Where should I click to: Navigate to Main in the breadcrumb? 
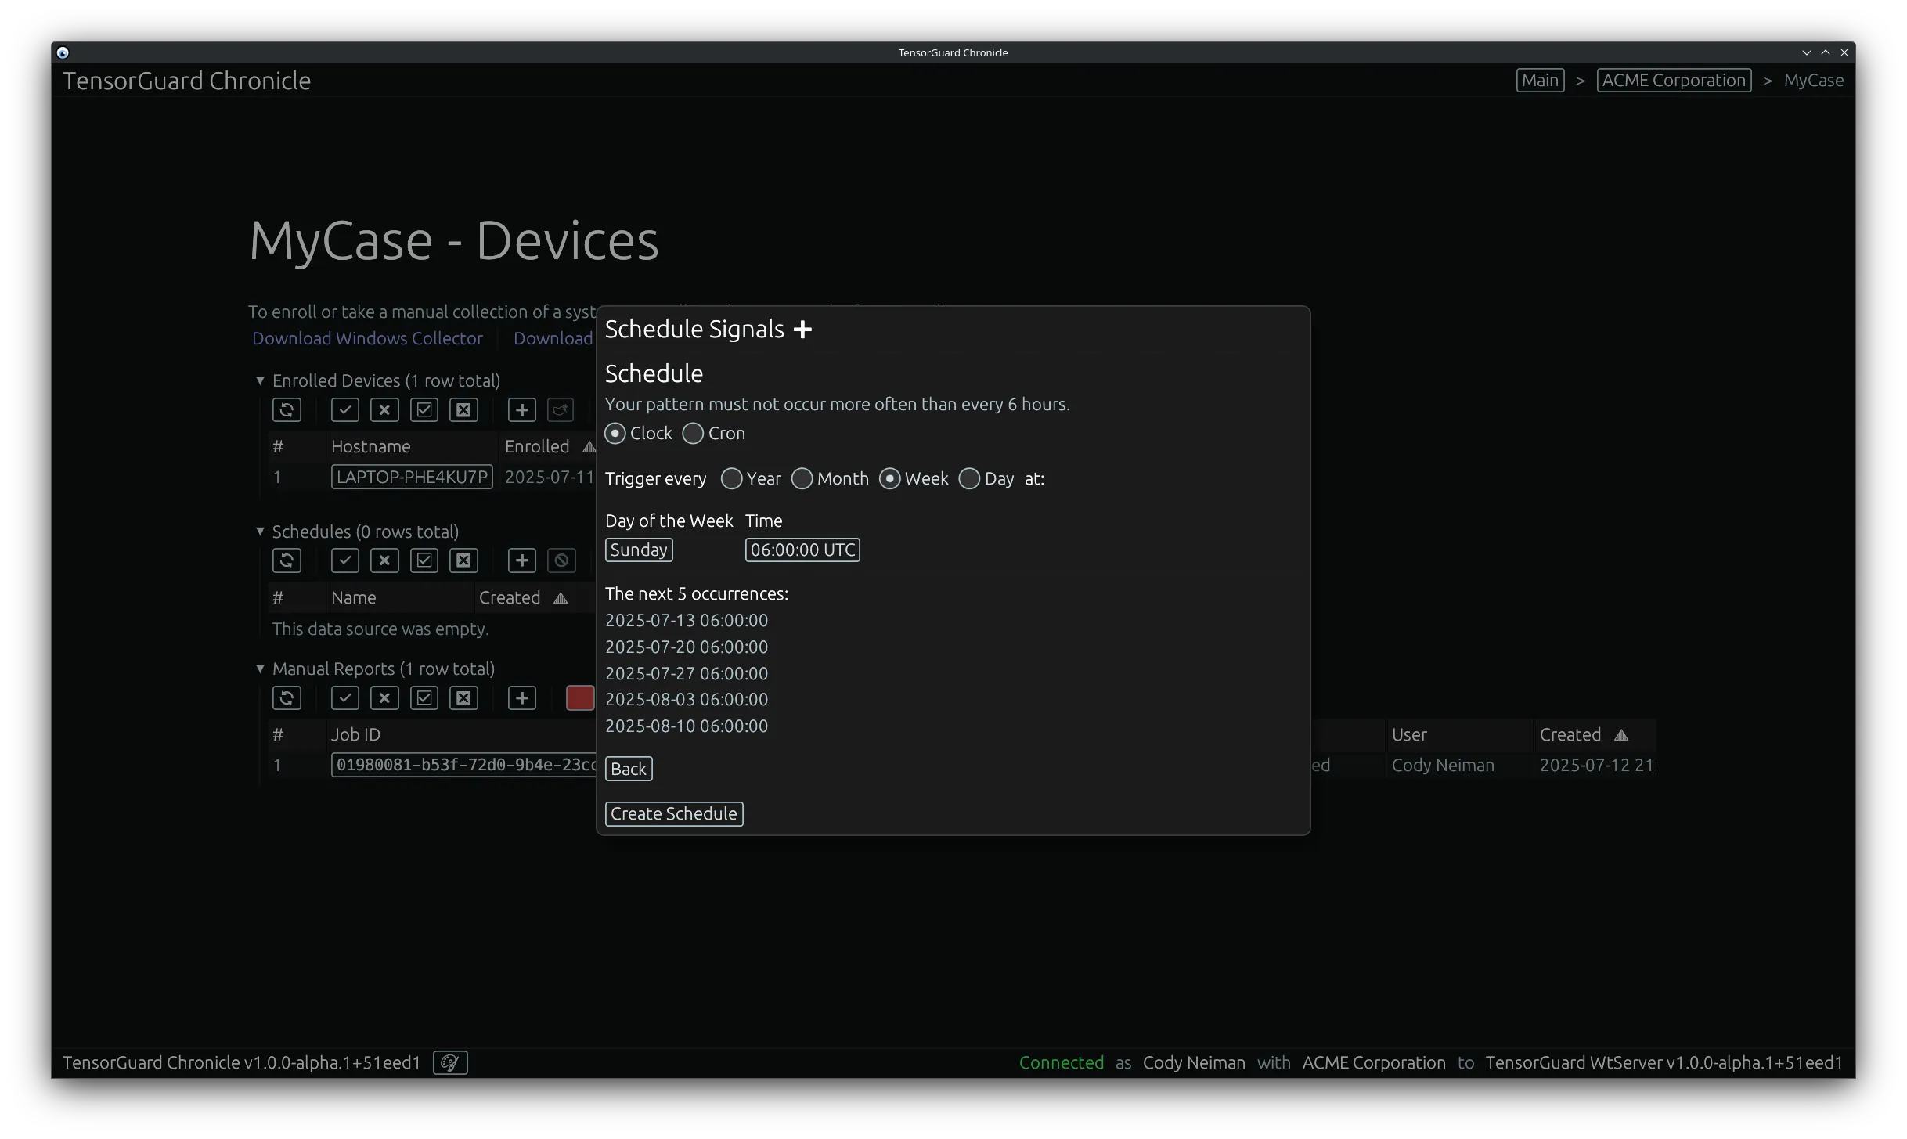coord(1539,80)
